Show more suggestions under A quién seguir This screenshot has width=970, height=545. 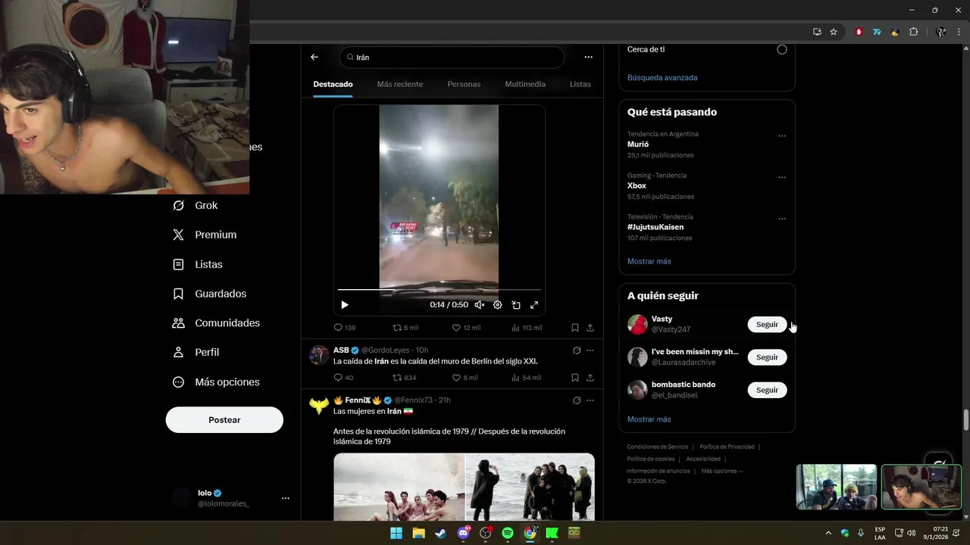[649, 419]
